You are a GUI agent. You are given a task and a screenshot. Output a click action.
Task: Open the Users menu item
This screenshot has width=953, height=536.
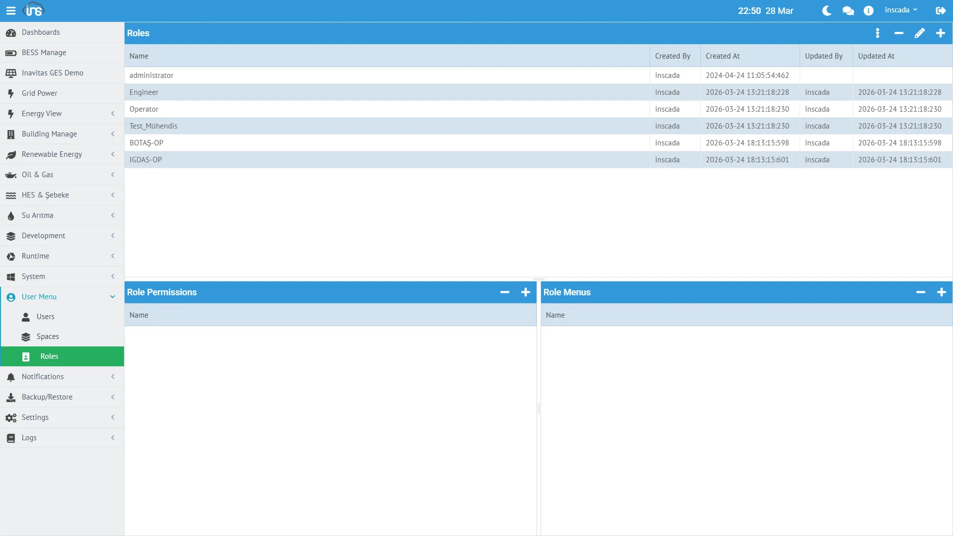(45, 317)
